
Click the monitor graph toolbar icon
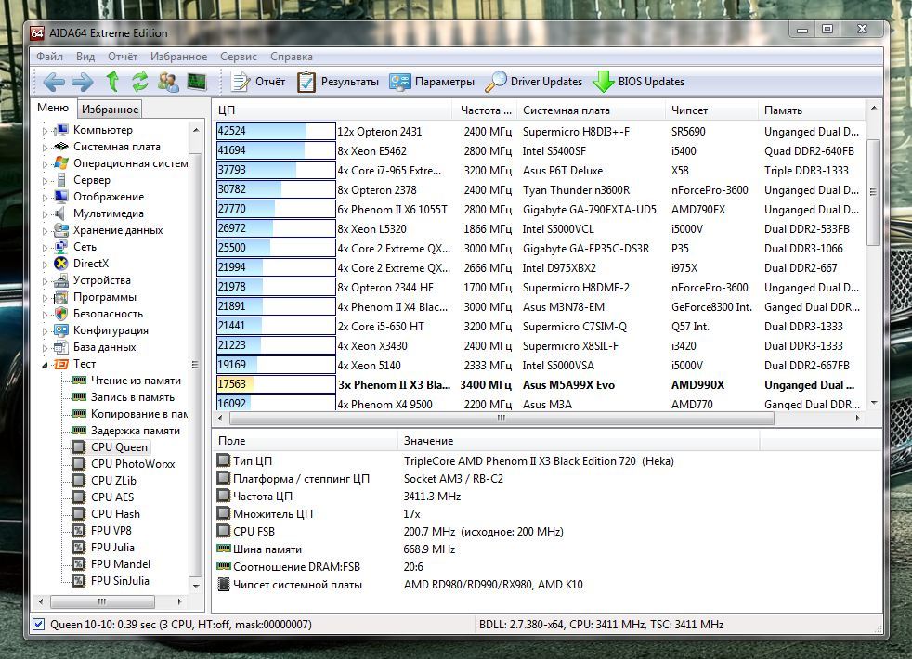point(197,82)
